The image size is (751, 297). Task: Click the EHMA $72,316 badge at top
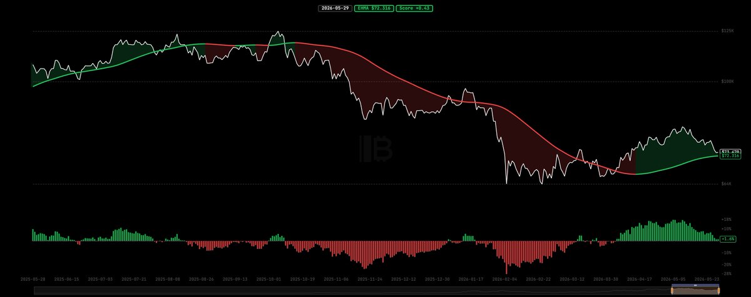[x=374, y=8]
